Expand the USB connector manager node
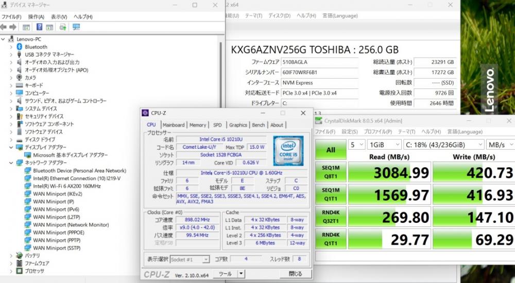The width and height of the screenshot is (515, 283). 11,55
